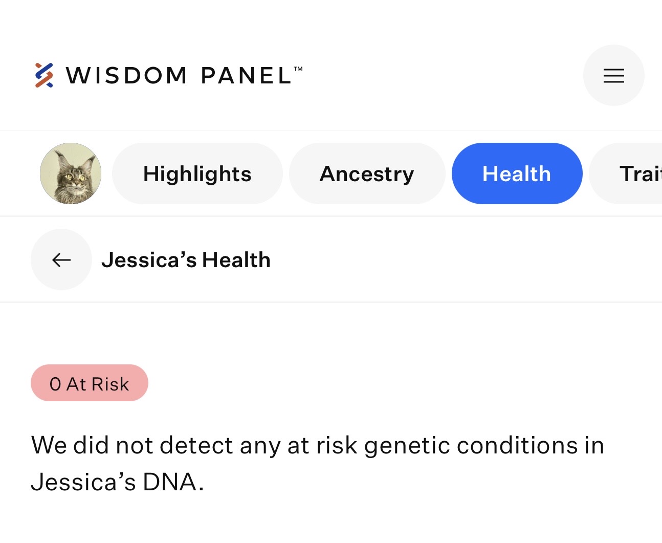
Task: Click the text Jessica's DNA
Action: [x=117, y=482]
